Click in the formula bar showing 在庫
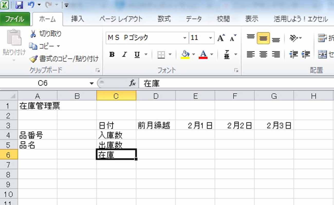Image resolution: width=334 pixels, height=205 pixels. tap(236, 83)
